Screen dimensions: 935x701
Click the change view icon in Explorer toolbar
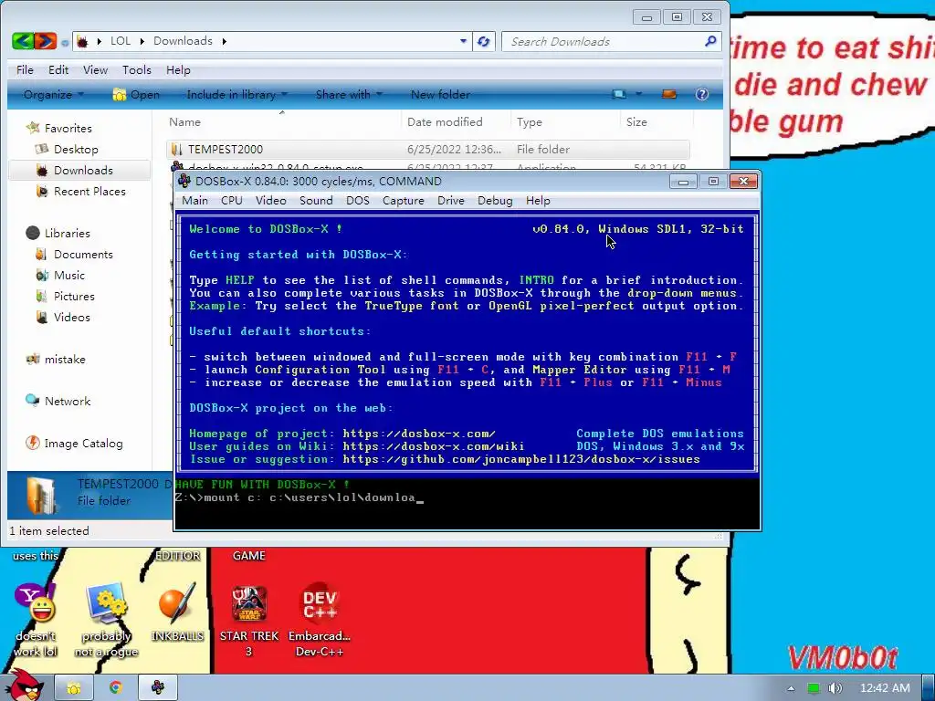[x=619, y=94]
